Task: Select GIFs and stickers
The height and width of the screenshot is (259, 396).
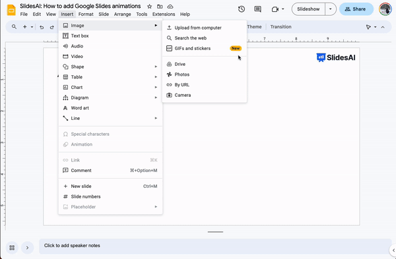Action: (x=205, y=48)
